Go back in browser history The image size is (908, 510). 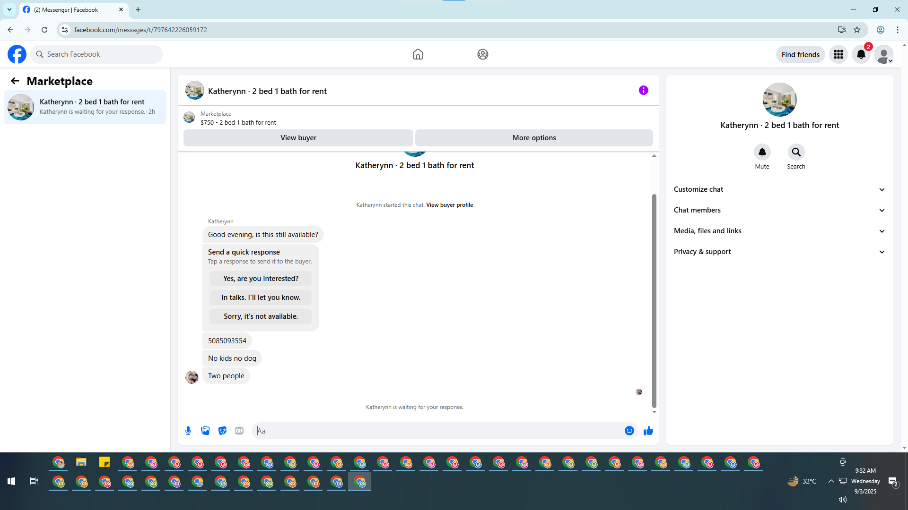coord(10,30)
